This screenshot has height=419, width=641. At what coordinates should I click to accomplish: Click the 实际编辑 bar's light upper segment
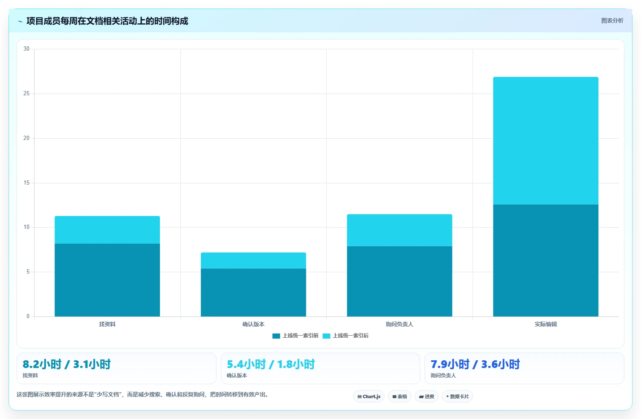546,141
